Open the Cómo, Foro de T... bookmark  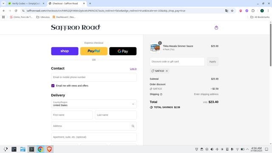click(21, 17)
